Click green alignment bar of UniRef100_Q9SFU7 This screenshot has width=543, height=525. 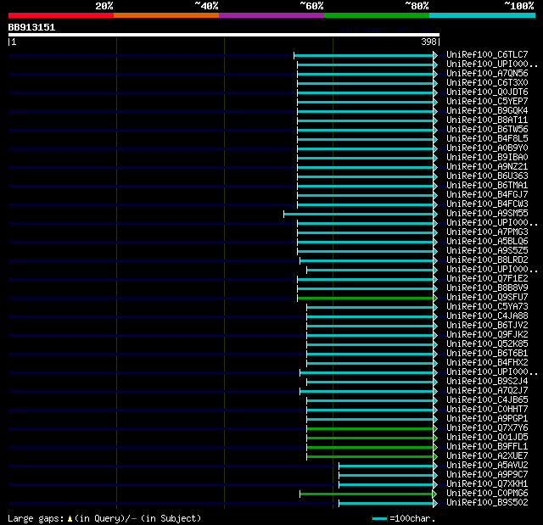tap(367, 298)
